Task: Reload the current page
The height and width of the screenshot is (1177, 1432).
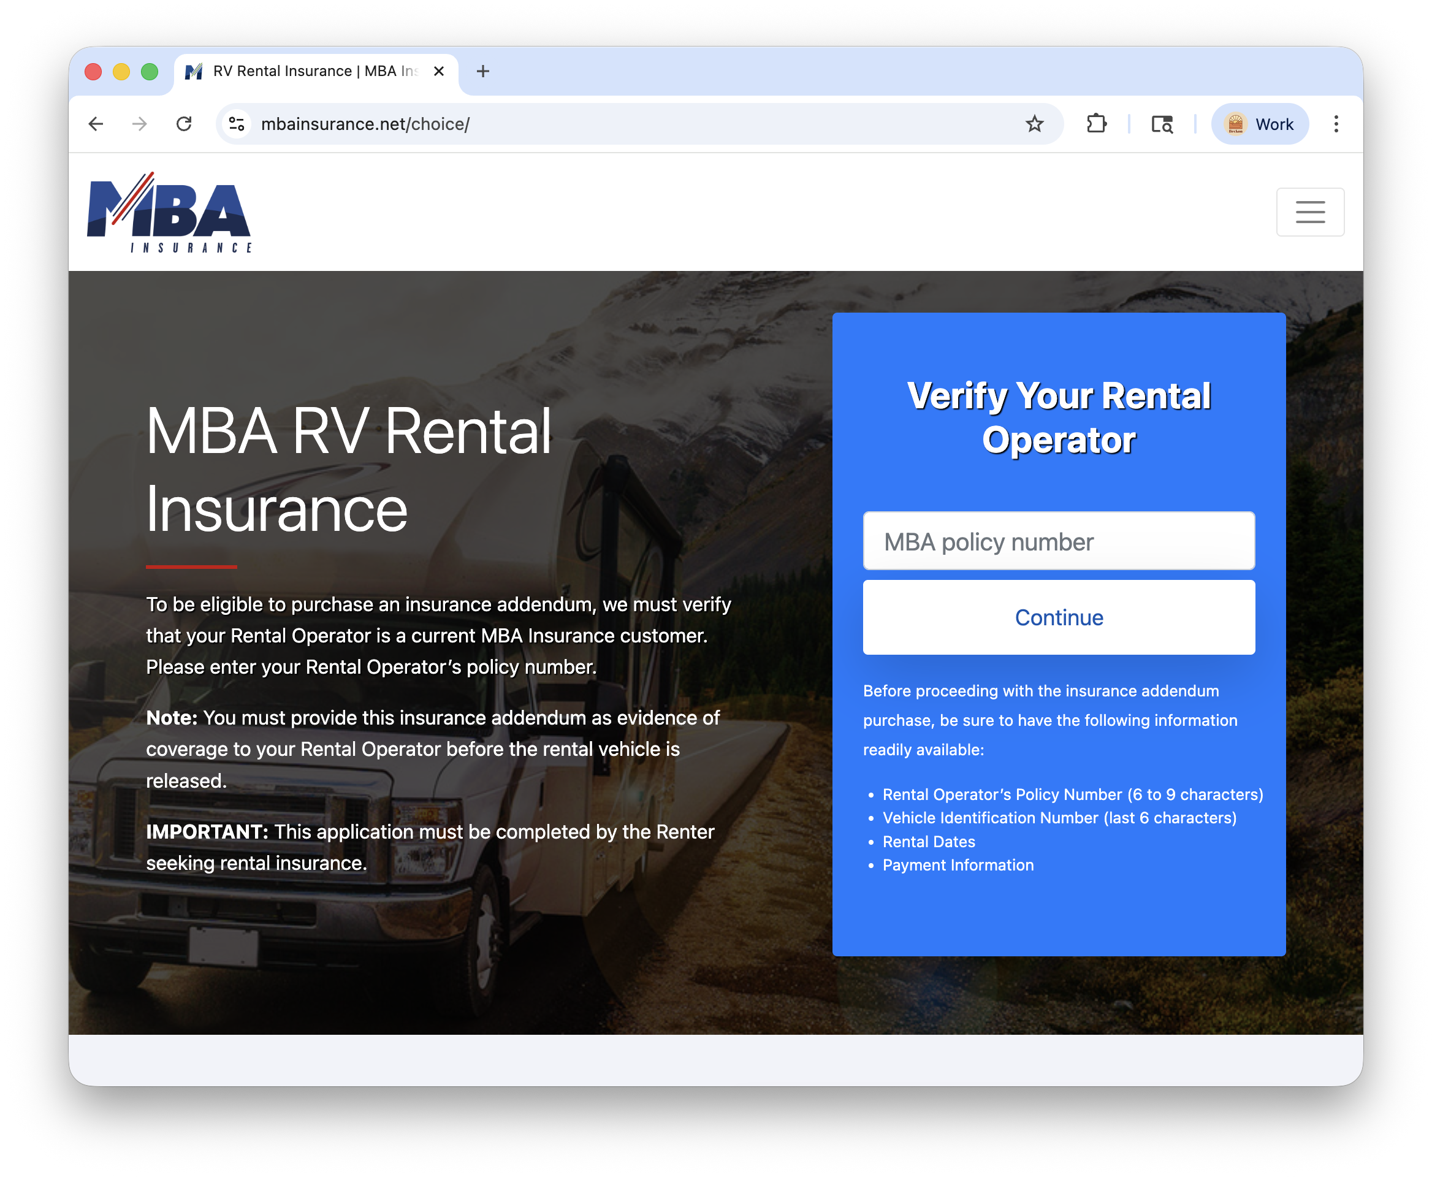Action: pyautogui.click(x=184, y=124)
